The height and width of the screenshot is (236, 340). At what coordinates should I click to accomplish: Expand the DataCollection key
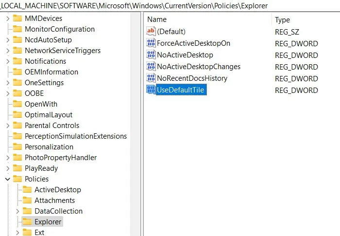coord(17,211)
